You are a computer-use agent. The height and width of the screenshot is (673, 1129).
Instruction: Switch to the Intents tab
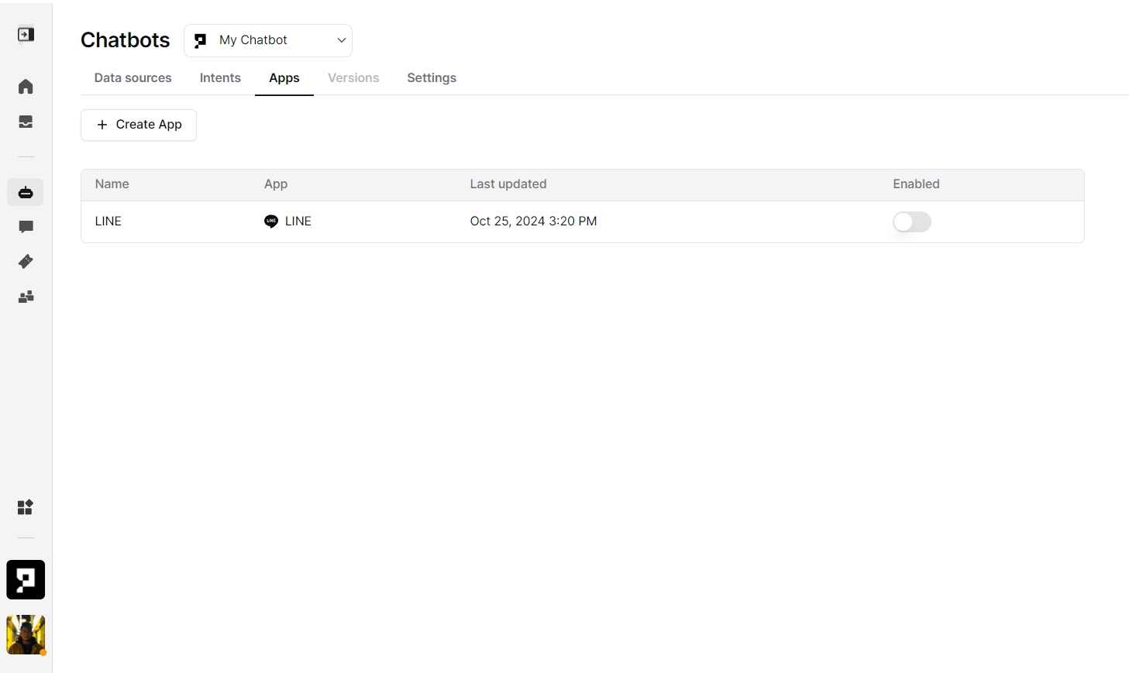click(x=220, y=78)
